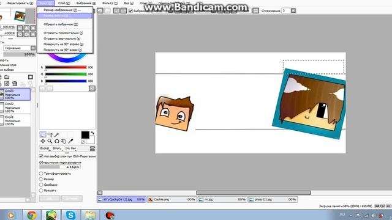392x220 pixels.
Task: Select the Zoom magnifier tool
Action: [x=50, y=141]
